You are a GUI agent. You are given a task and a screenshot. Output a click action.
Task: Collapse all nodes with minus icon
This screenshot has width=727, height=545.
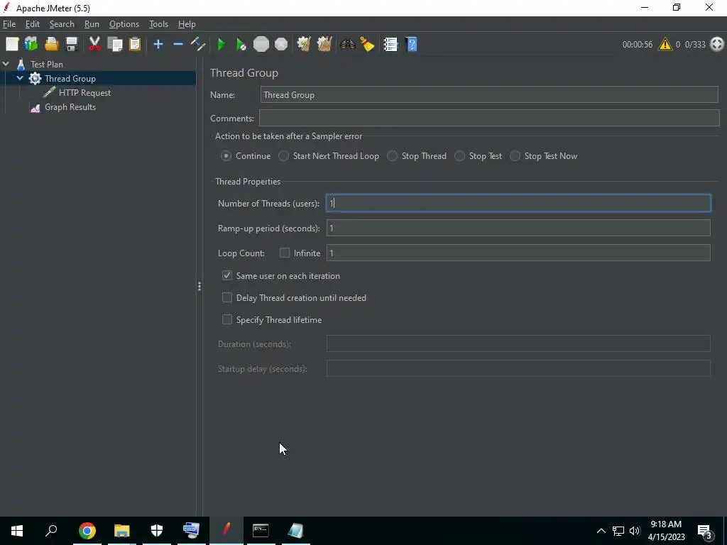178,45
